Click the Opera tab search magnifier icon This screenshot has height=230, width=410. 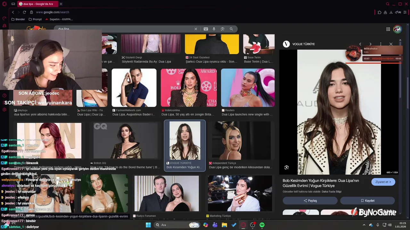click(x=388, y=4)
